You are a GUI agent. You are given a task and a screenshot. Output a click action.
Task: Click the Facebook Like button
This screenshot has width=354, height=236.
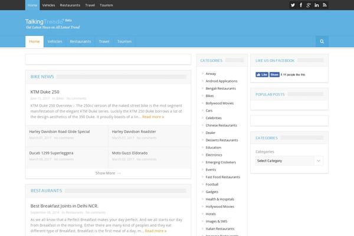[x=262, y=74]
